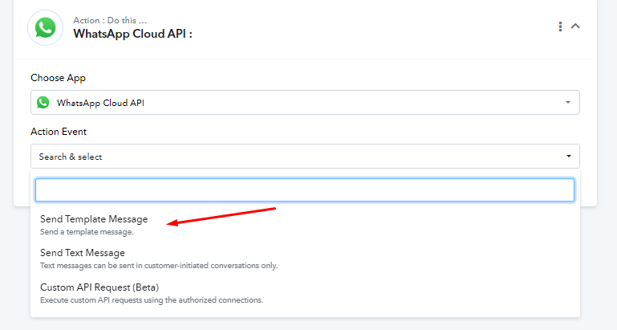
Task: Select the Send Template Message option
Action: (94, 219)
